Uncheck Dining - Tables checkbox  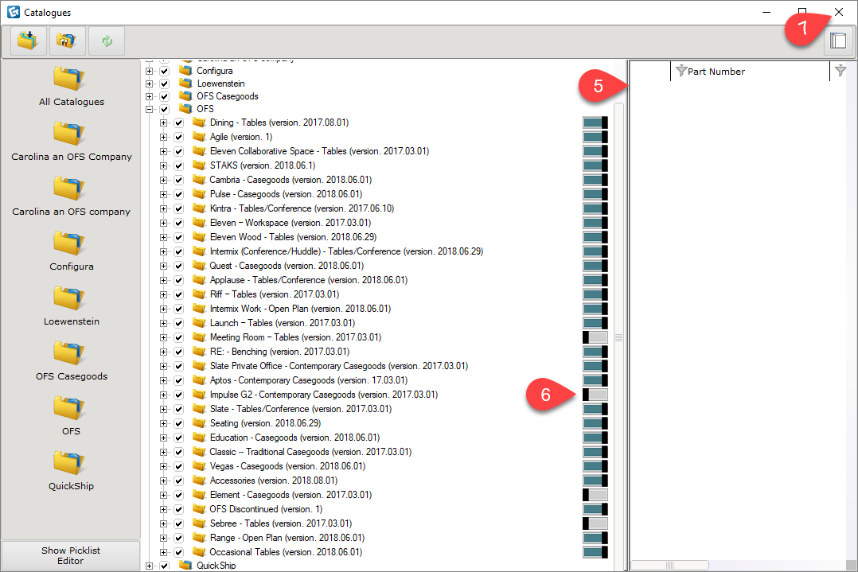(178, 123)
